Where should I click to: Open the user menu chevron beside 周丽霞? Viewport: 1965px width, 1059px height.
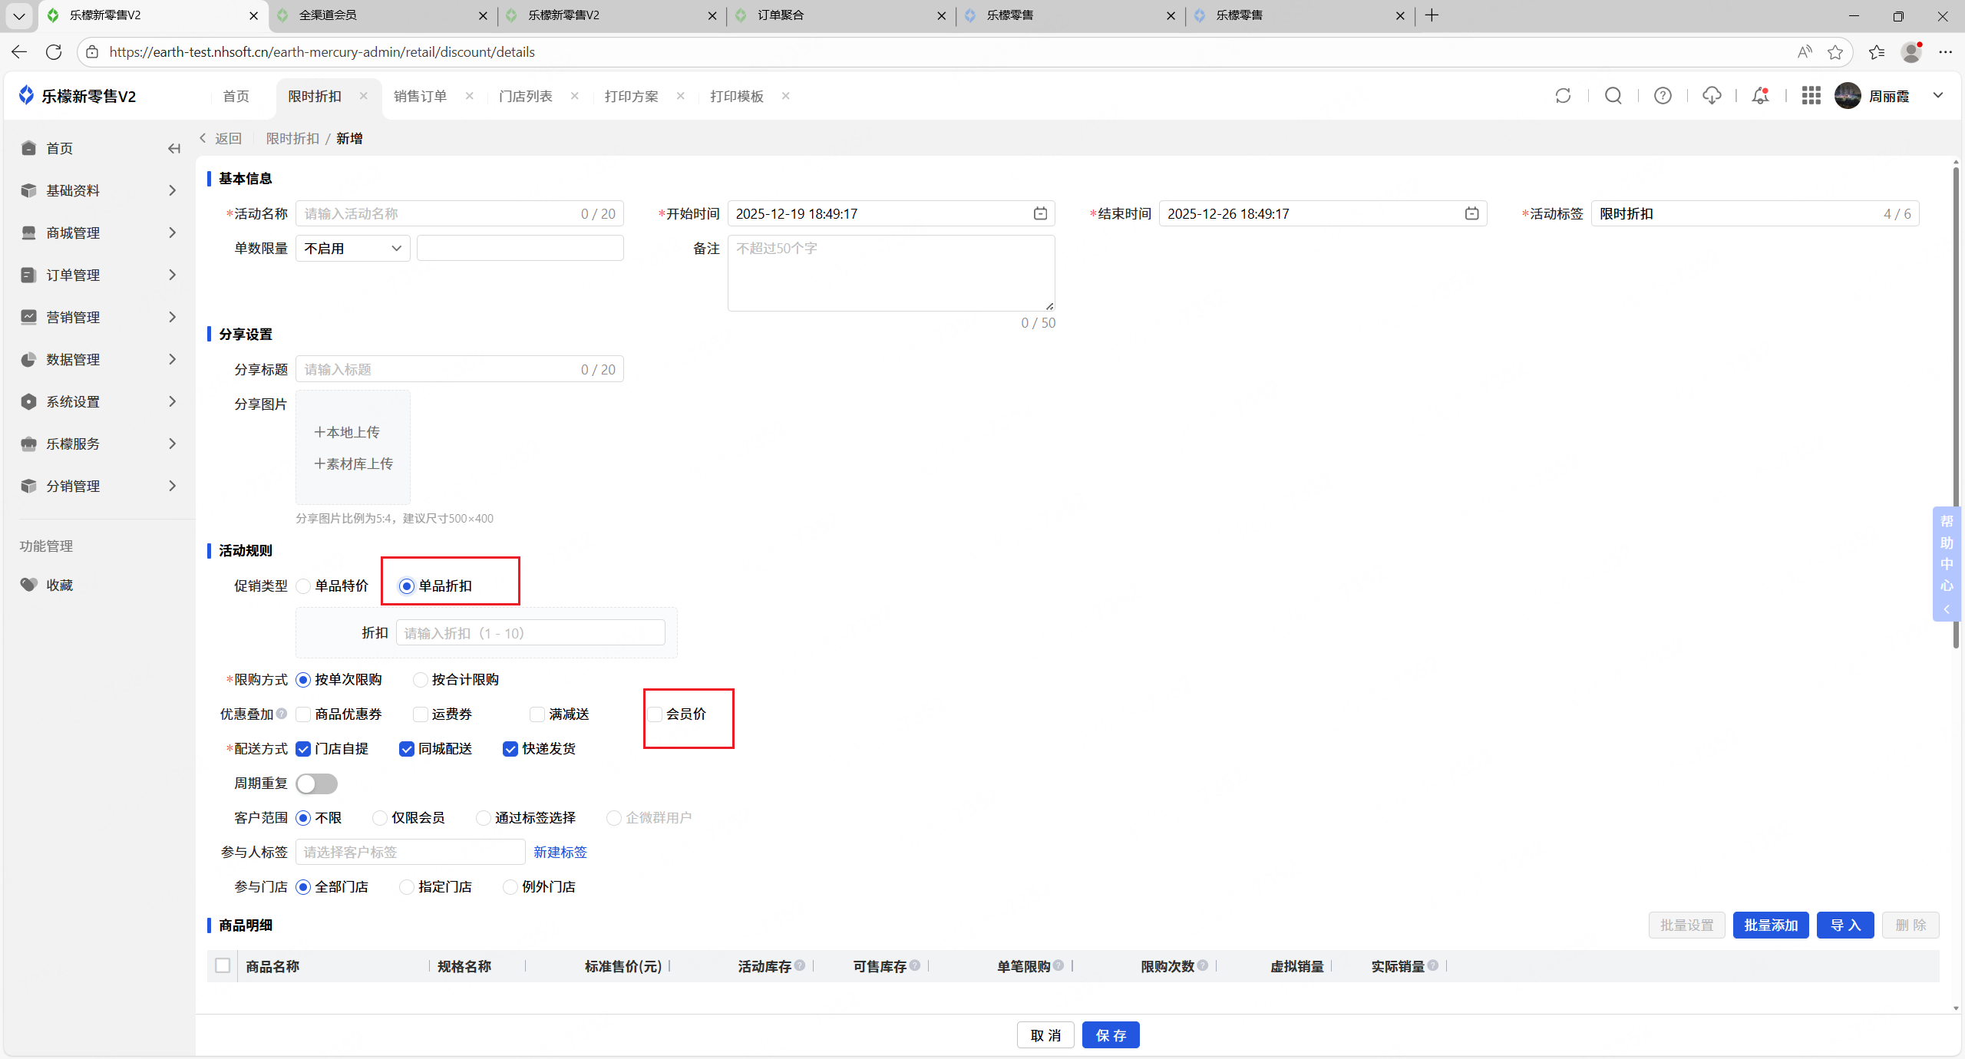(x=1937, y=96)
